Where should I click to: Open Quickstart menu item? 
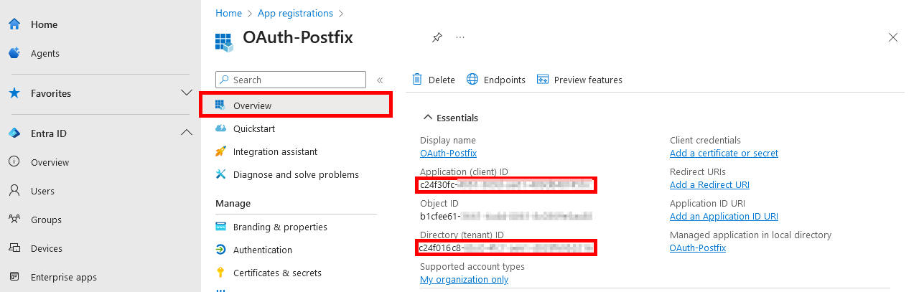click(x=254, y=128)
